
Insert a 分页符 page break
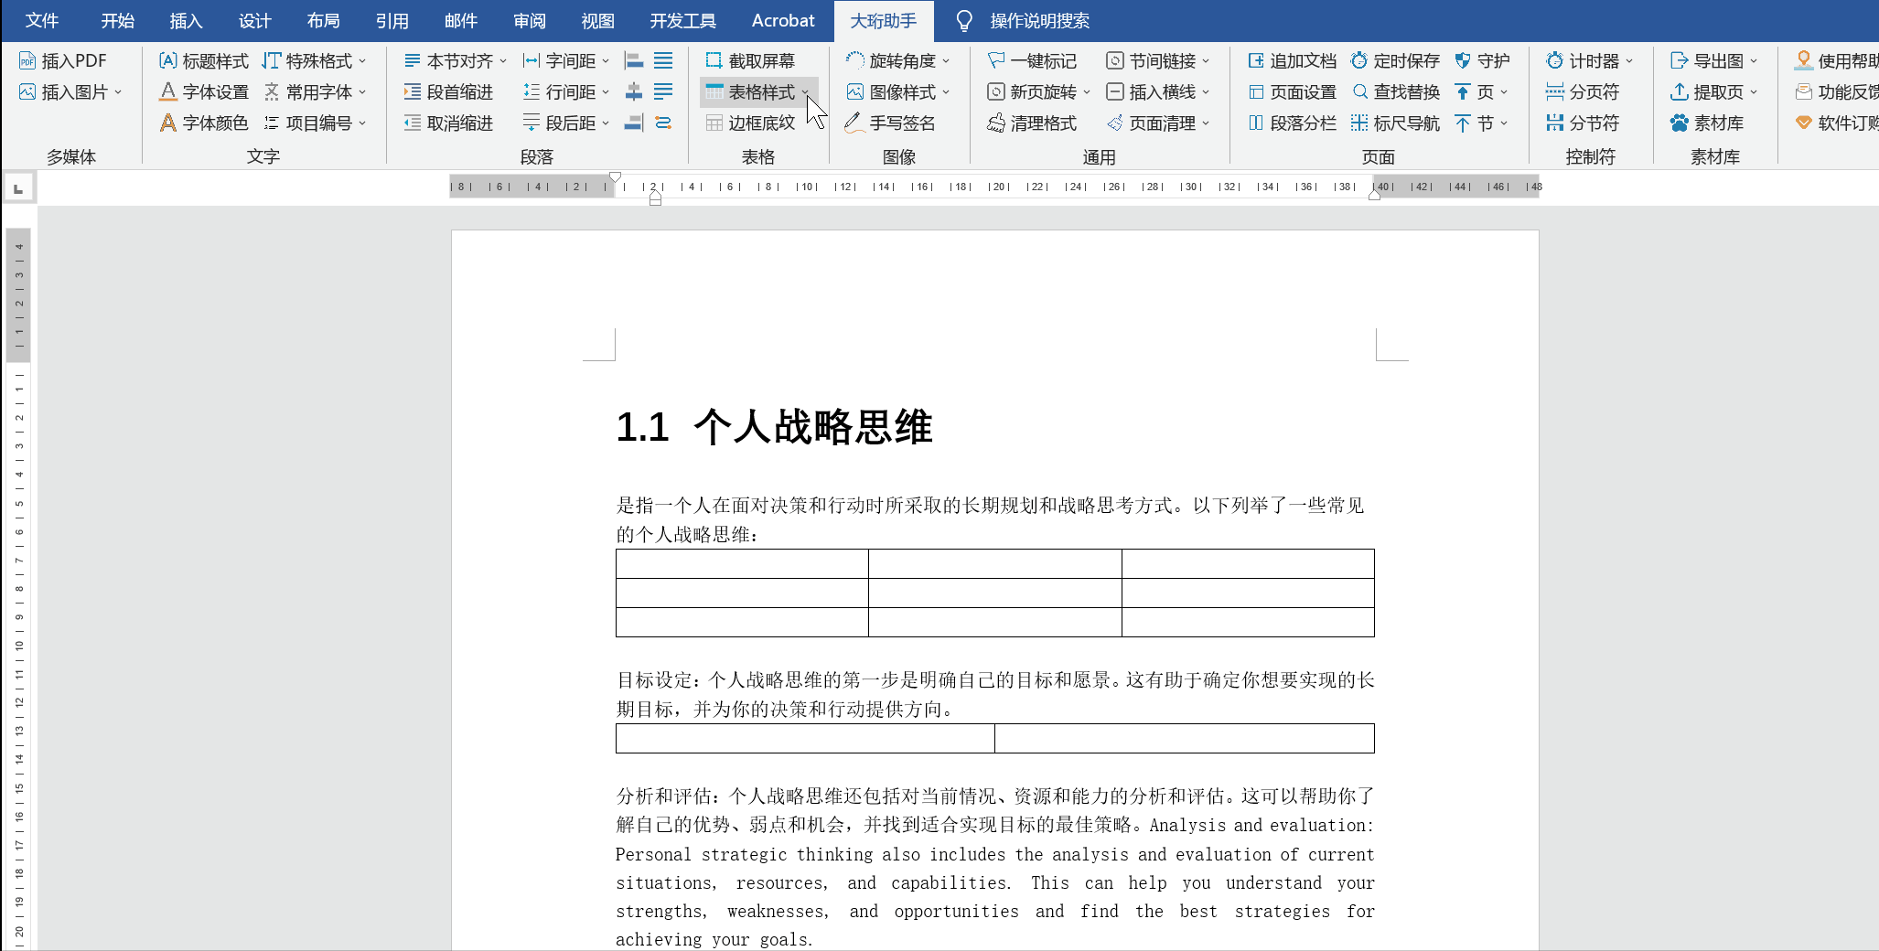click(x=1588, y=91)
